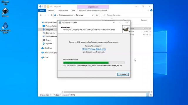This screenshot has height=105, width=188.
Task: Open Quick Access Toolbar customize dropdown
Action: pyautogui.click(x=51, y=7)
